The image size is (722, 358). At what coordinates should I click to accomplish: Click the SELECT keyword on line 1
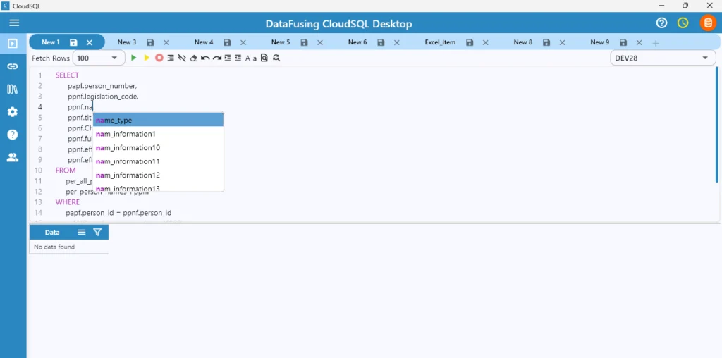[67, 75]
